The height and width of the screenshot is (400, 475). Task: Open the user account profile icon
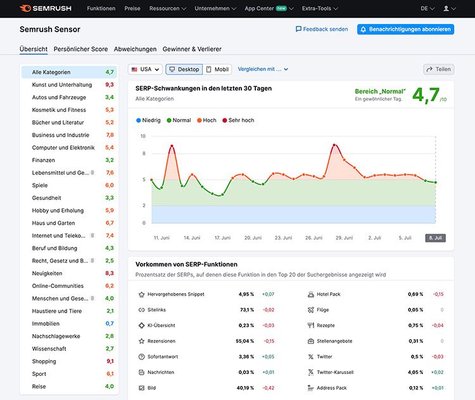pos(446,8)
